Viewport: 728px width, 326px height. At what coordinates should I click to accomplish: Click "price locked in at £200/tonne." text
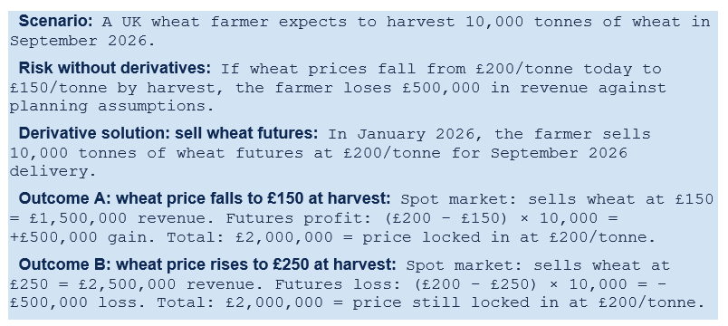click(x=509, y=238)
